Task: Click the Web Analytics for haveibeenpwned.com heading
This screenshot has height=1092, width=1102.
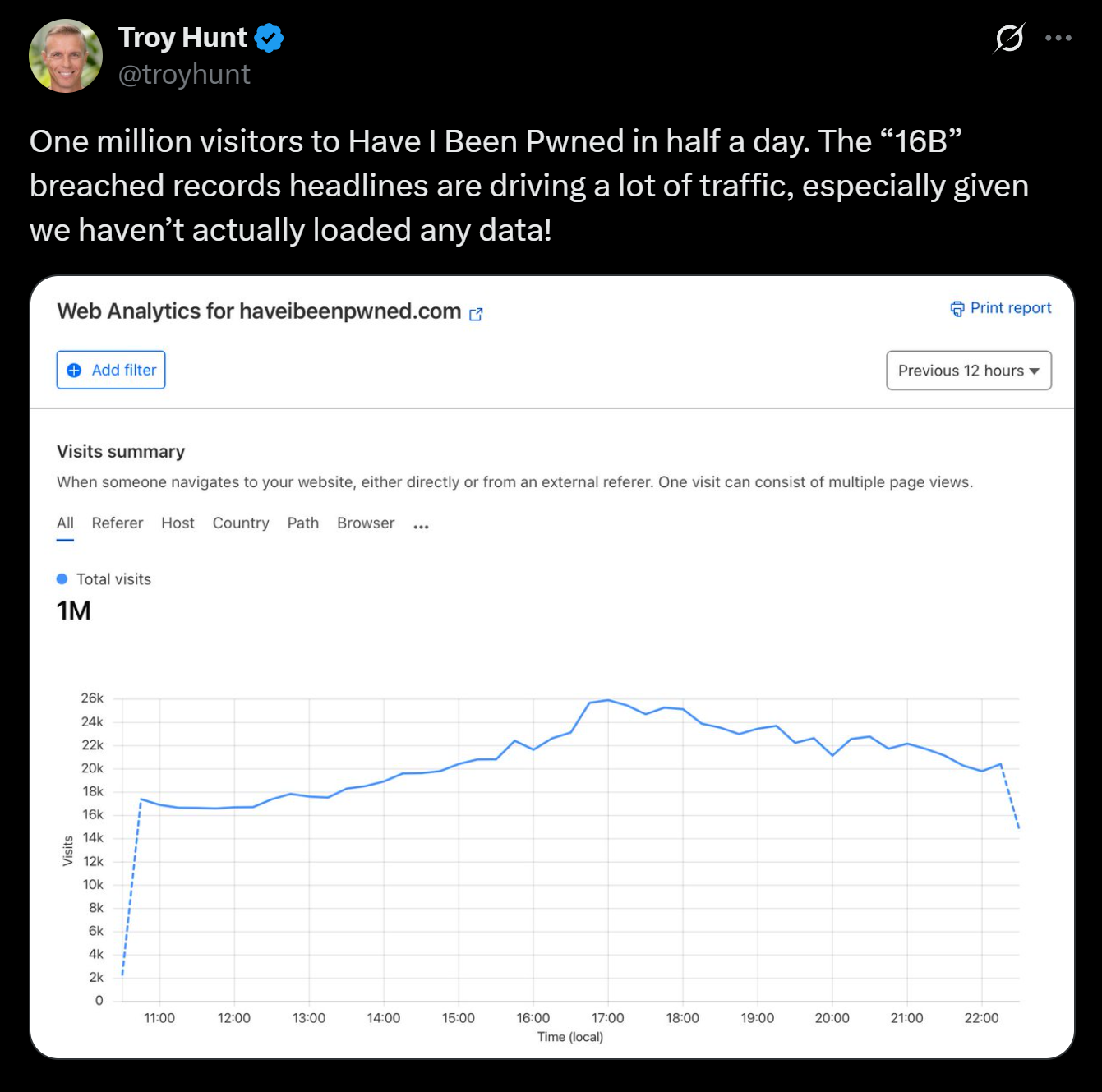Action: tap(258, 311)
